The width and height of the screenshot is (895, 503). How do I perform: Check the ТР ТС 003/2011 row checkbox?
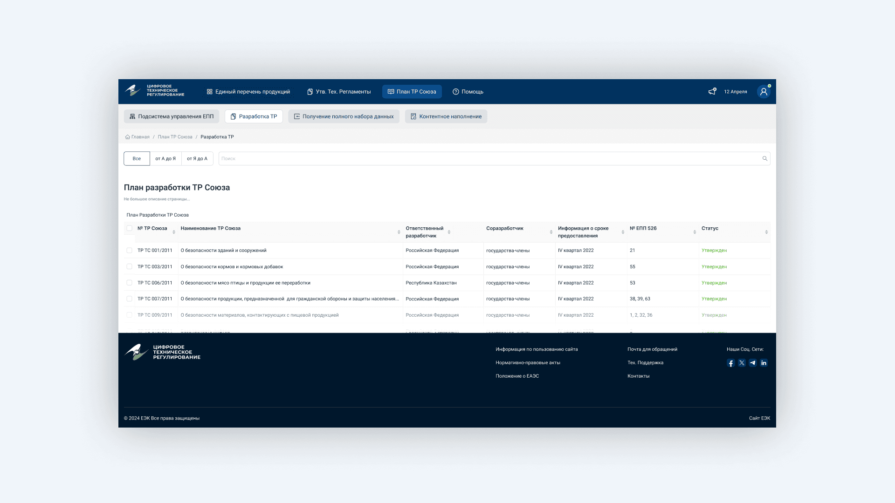pyautogui.click(x=129, y=267)
